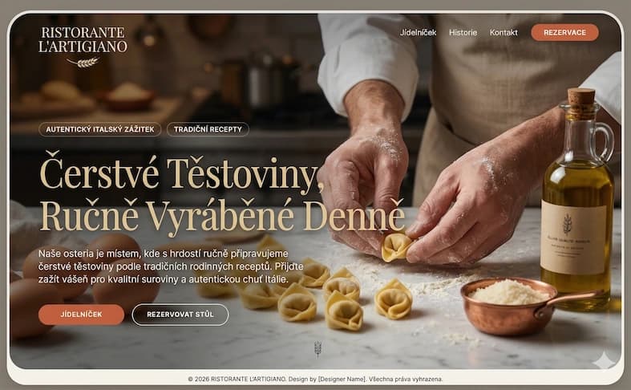
Task: Select the Tradiční recepty tag
Action: pyautogui.click(x=208, y=129)
